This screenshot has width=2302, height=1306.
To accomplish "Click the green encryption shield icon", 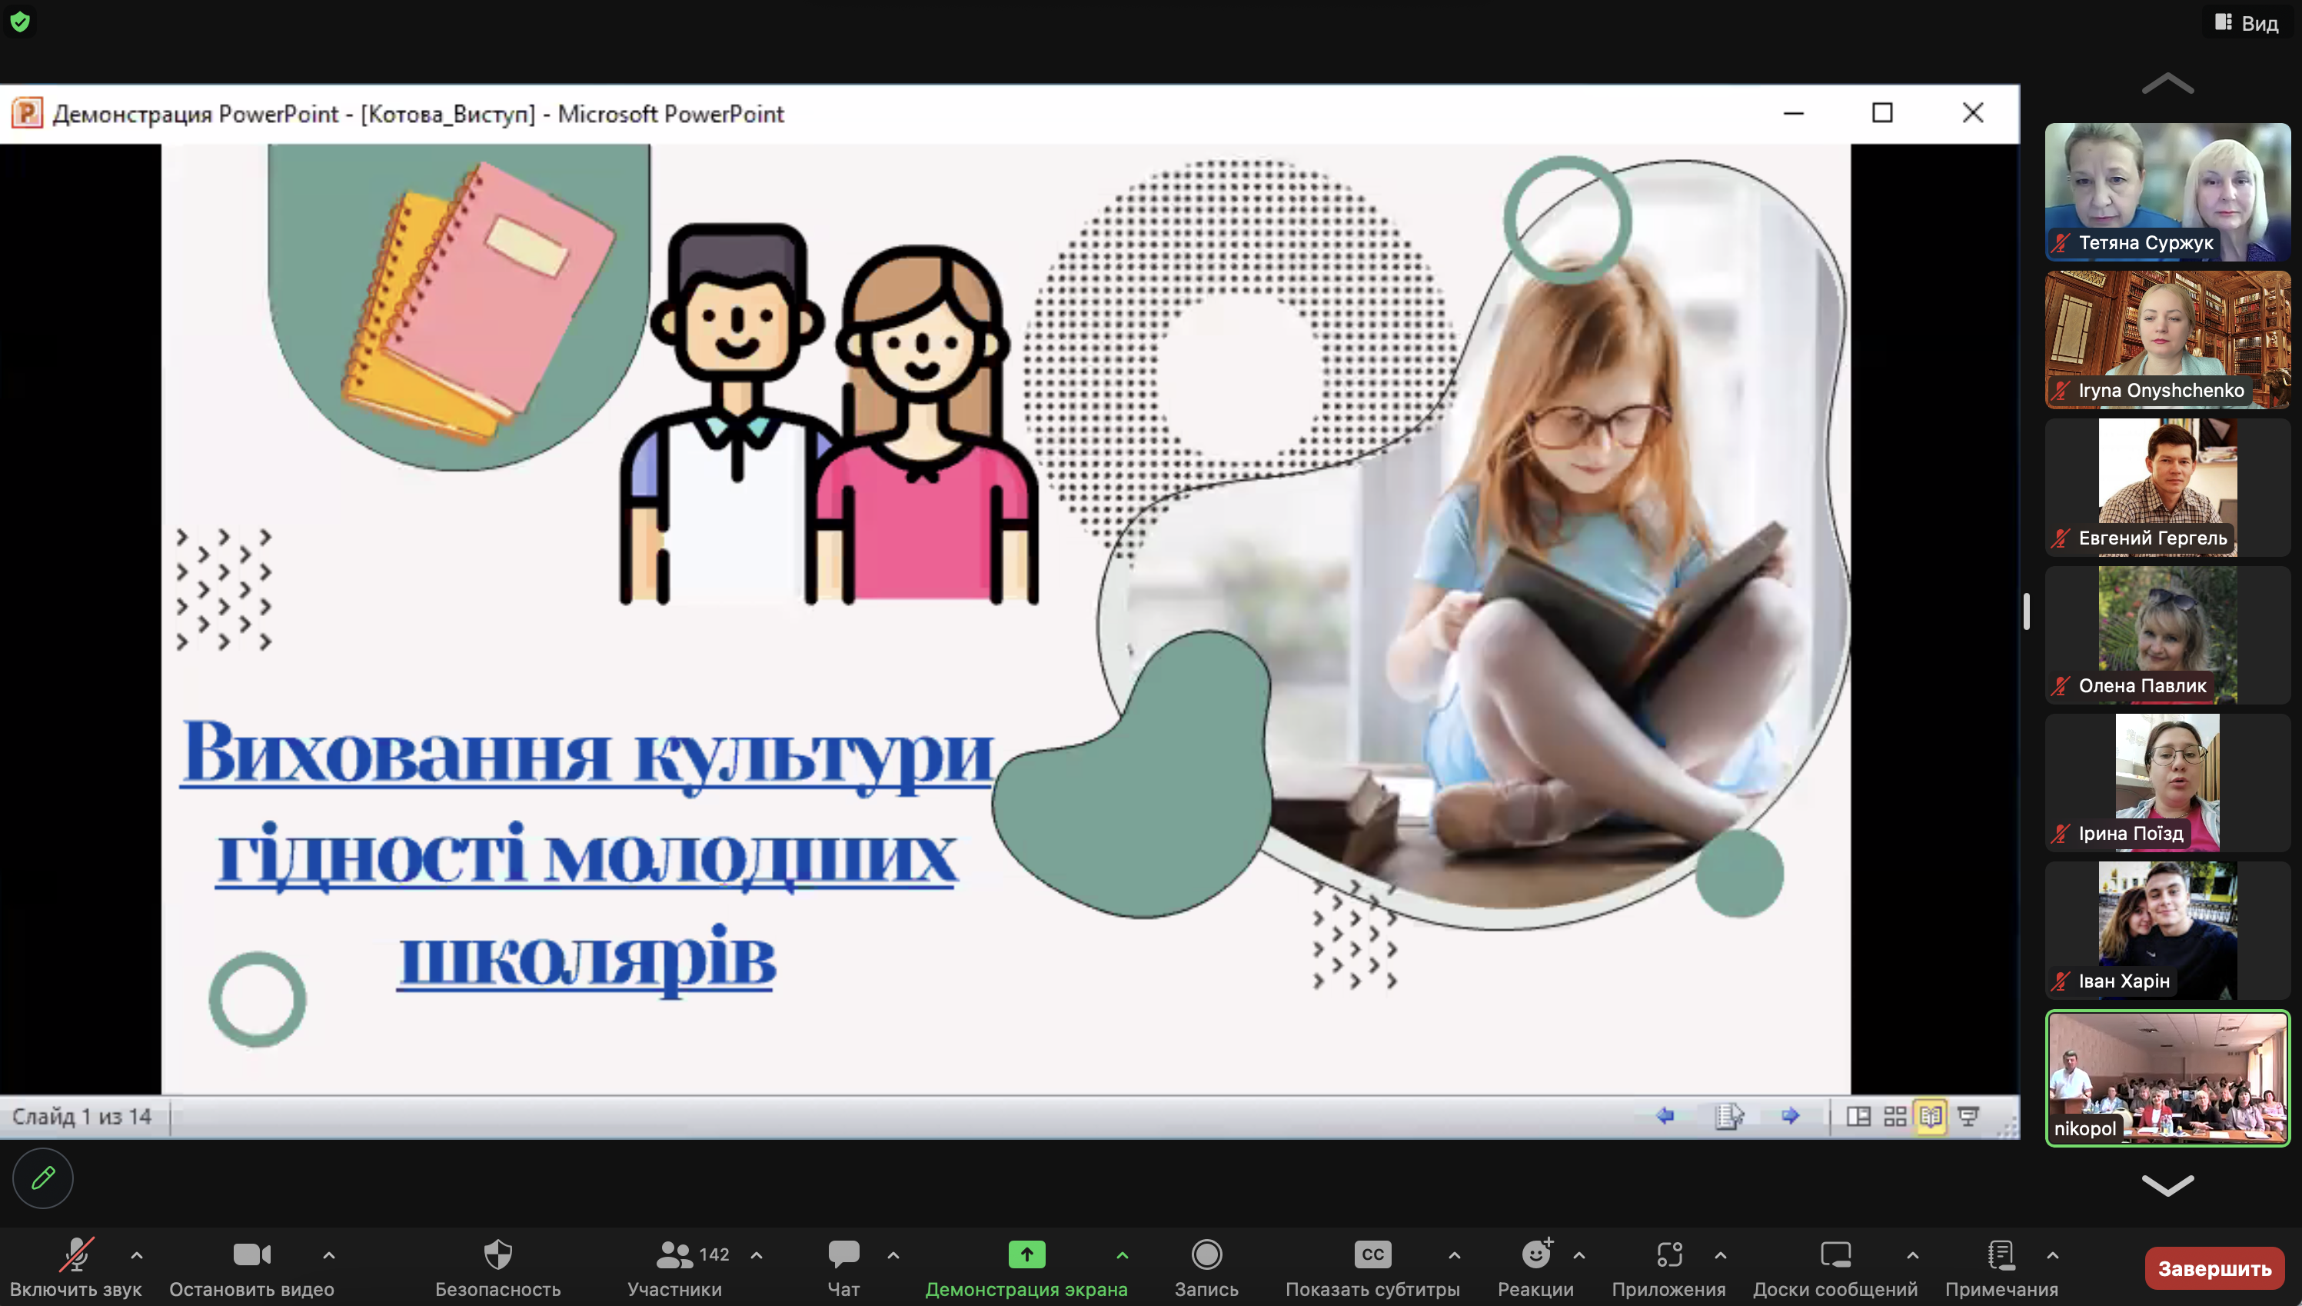I will (20, 22).
